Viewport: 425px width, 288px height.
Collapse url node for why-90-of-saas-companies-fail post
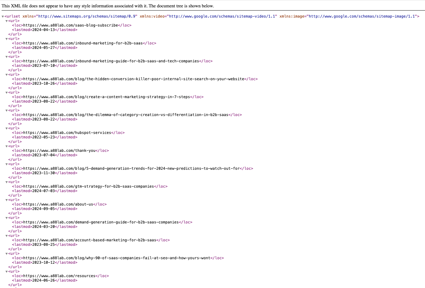pos(7,254)
